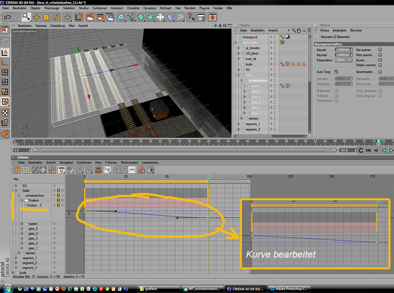
Task: Click the search magnifier in Objekte panel
Action: click(x=294, y=30)
